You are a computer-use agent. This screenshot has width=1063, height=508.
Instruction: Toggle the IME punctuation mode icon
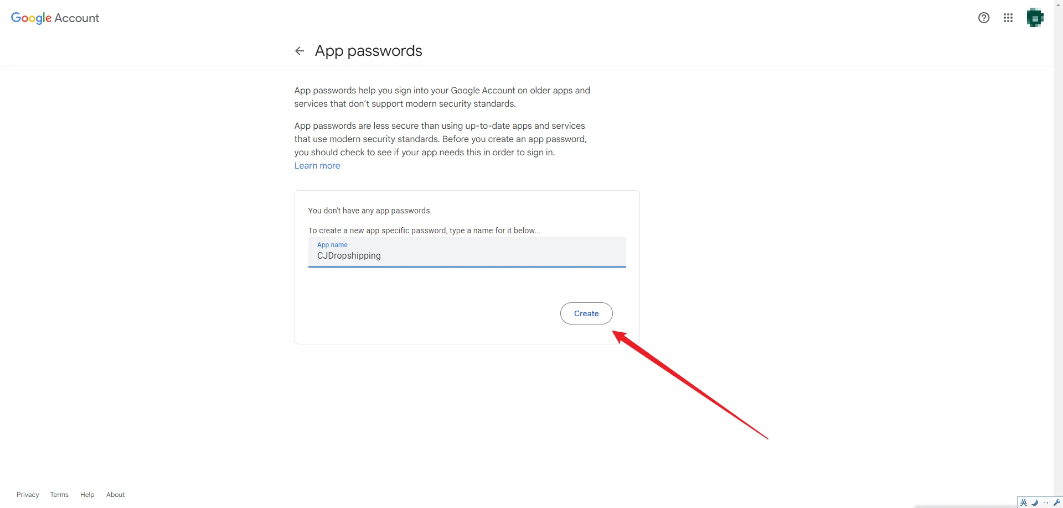(1046, 502)
